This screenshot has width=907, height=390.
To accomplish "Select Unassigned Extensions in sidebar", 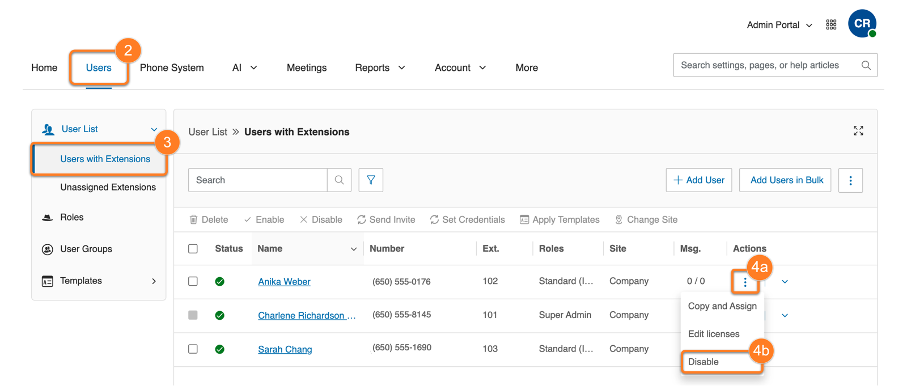I will [x=108, y=188].
